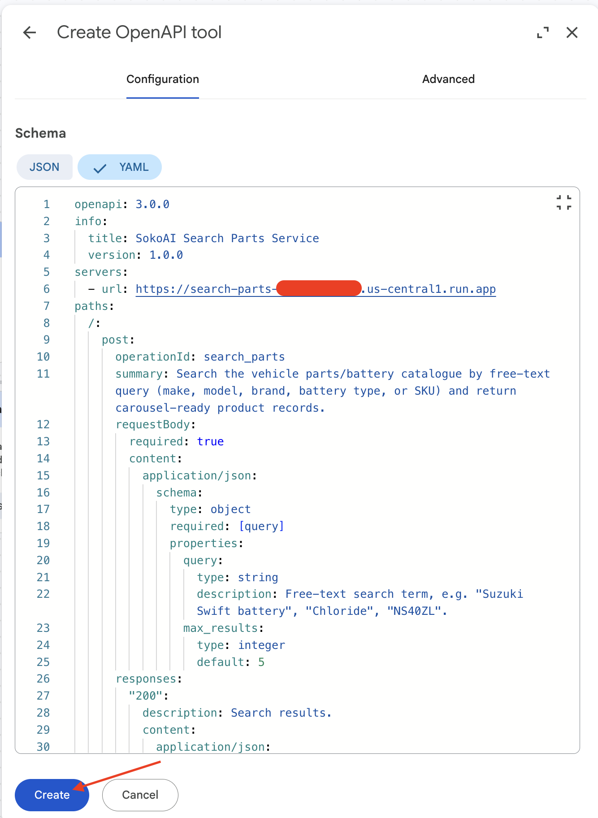Click the Create button
Viewport: 598px width, 818px height.
(x=52, y=795)
